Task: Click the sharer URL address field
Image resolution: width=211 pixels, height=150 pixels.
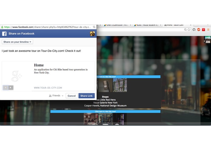Action: [47, 27]
